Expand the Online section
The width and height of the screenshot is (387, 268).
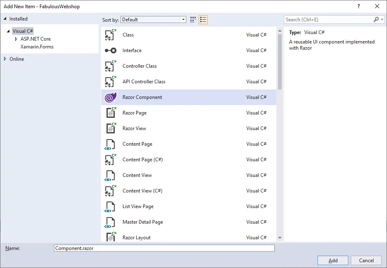[x=5, y=59]
